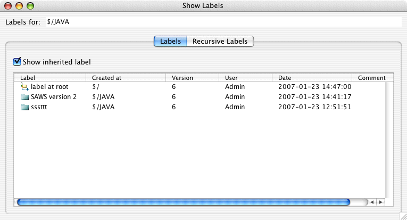Sort labels by User column header
This screenshot has width=407, height=220.
tap(245, 78)
